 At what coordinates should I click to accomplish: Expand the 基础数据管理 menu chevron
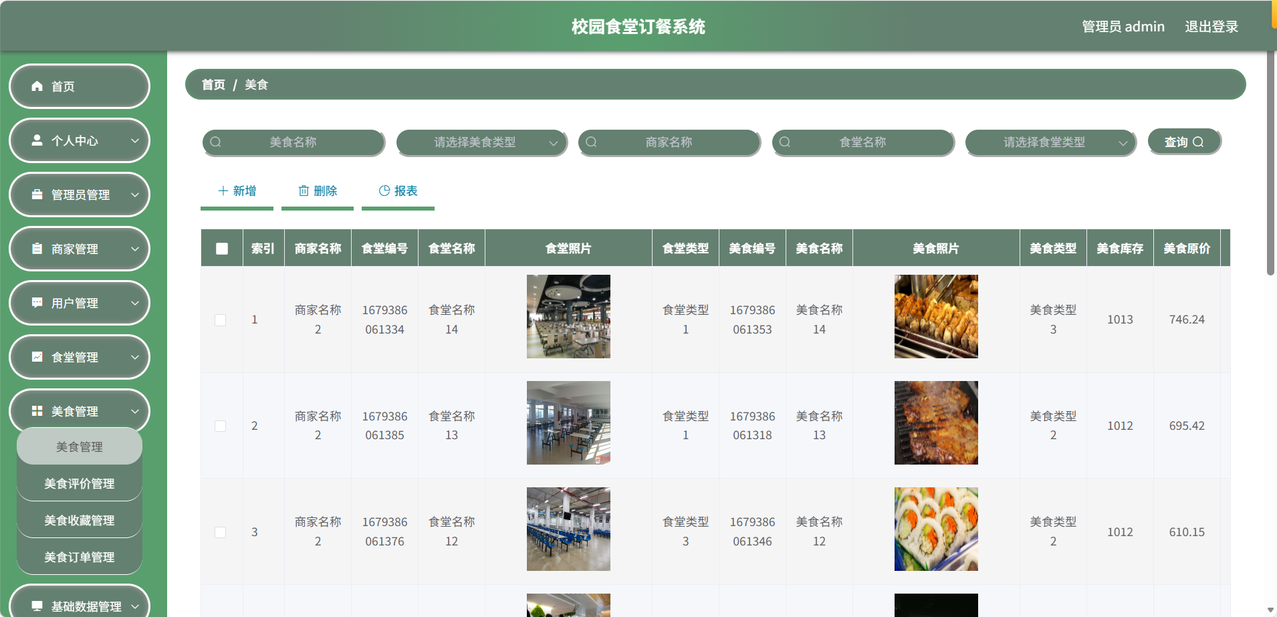[x=135, y=606]
